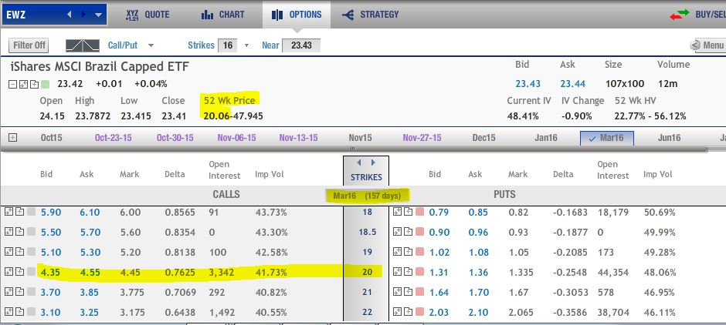Viewport: 726px width, 325px height.
Task: Expand all expirations with plus box
Action: 12,137
